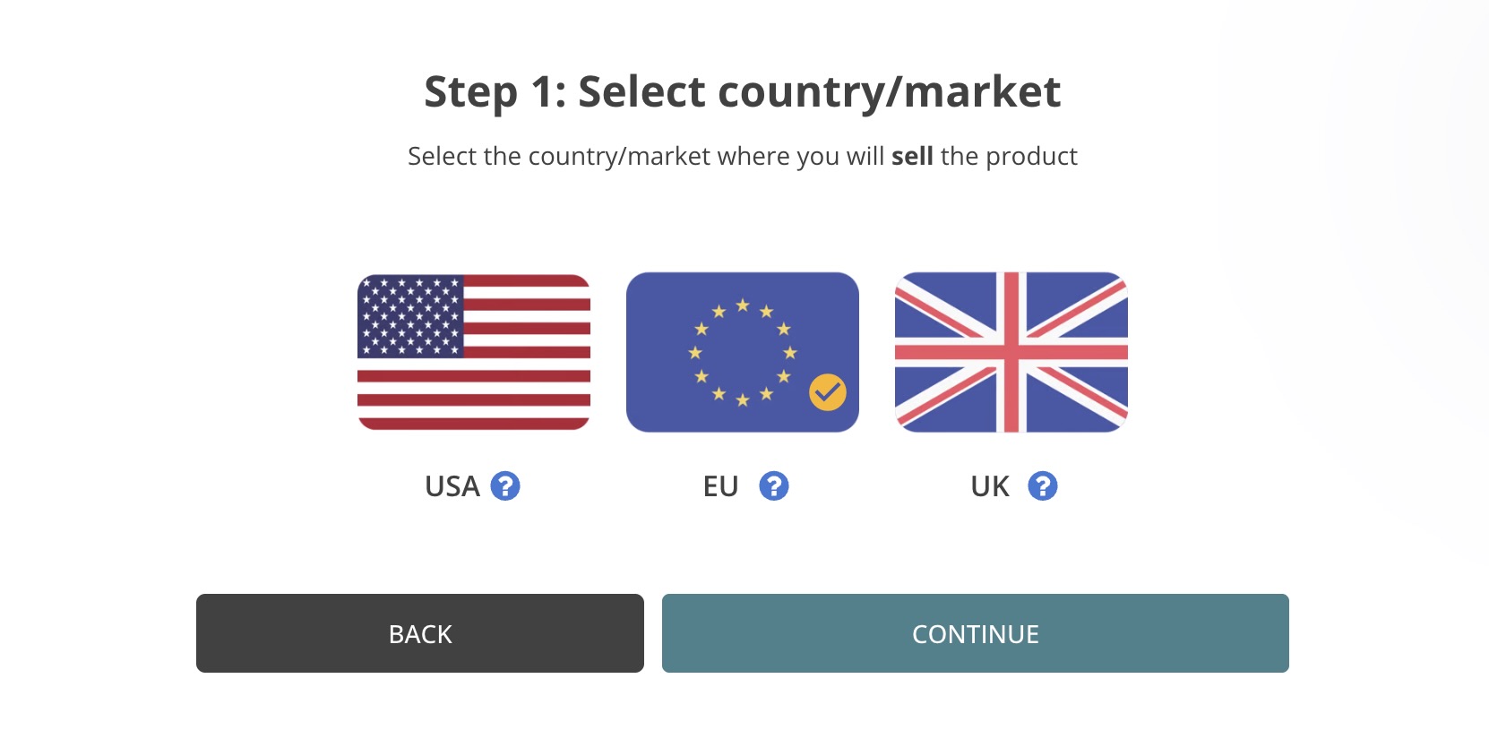Open help icon beside USA label
Viewport: 1489px width, 730px height.
click(505, 485)
